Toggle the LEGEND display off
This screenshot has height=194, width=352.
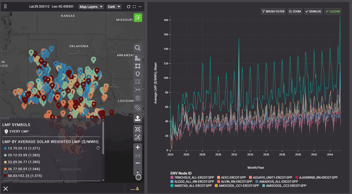(x=333, y=11)
